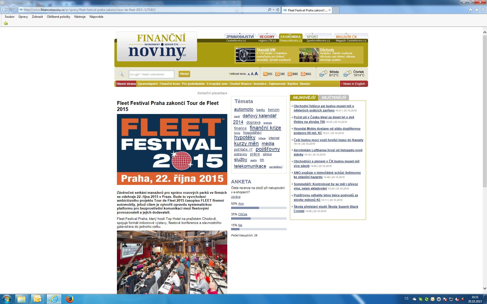The width and height of the screenshot is (487, 304).
Task: Open the browser Tools gear icon
Action: [x=483, y=10]
